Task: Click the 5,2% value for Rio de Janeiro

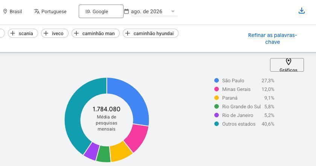Action: pos(269,115)
